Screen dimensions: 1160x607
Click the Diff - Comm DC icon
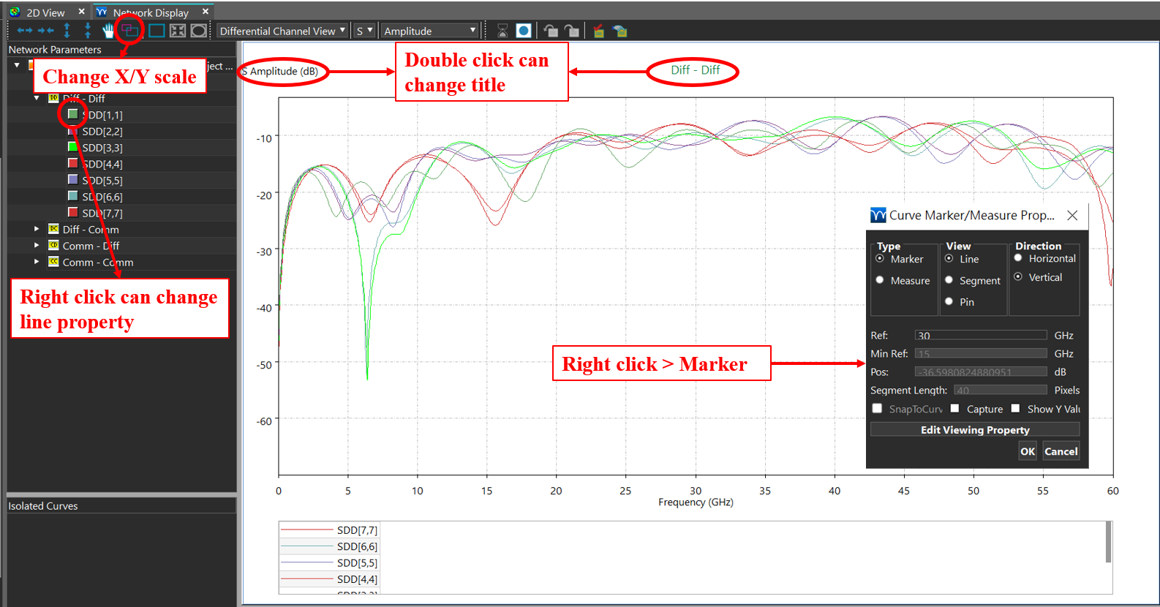pyautogui.click(x=53, y=229)
